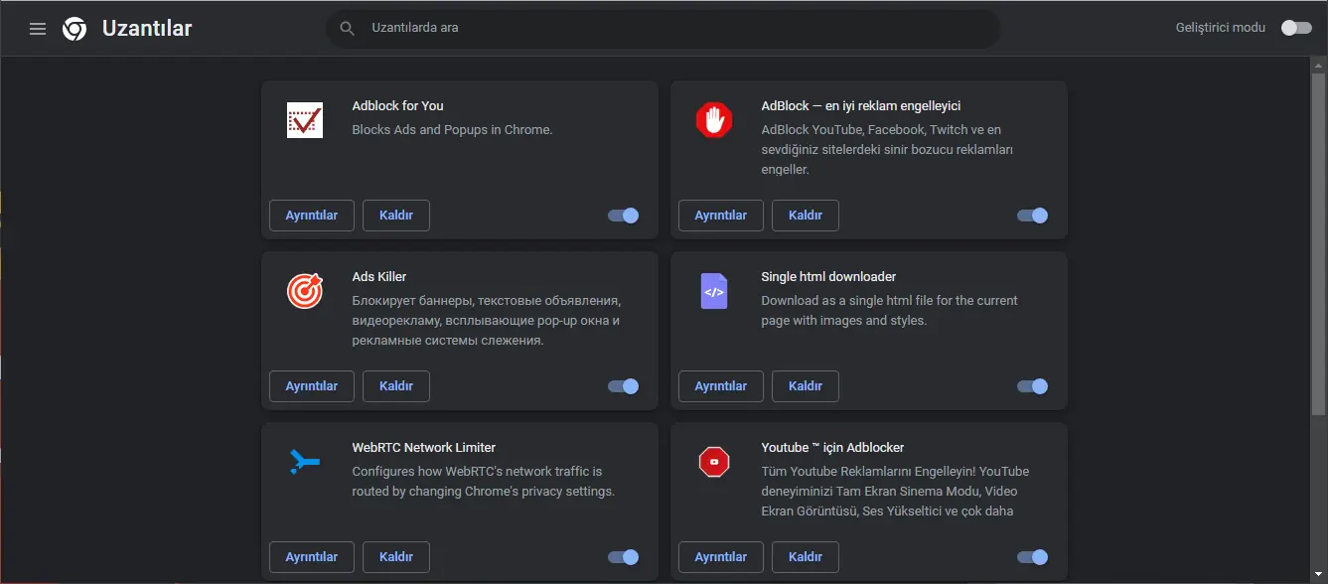Click the Ads Killer target icon
1328x584 pixels.
click(x=304, y=291)
